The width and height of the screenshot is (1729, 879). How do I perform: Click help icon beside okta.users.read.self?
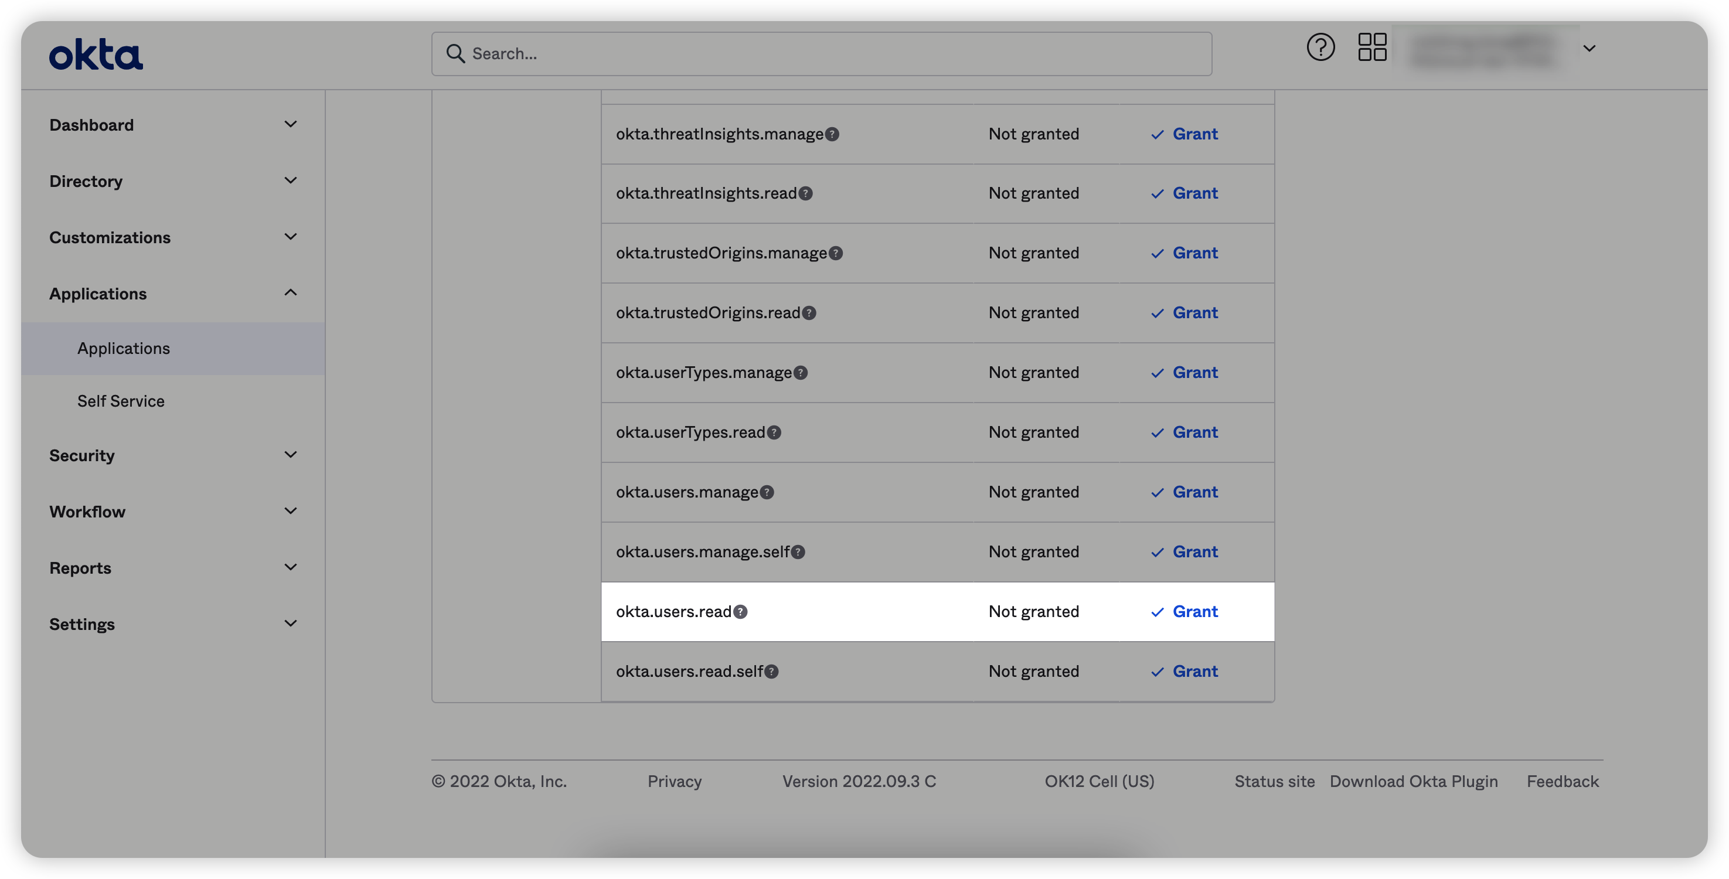pos(772,672)
